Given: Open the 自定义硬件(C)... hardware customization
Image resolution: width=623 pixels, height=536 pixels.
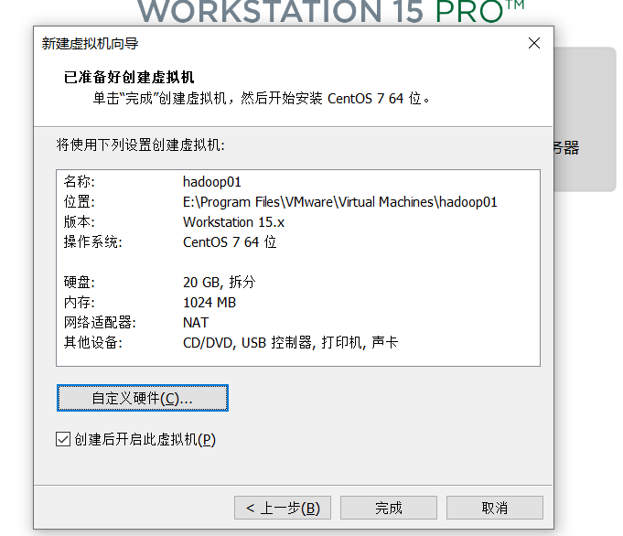Looking at the screenshot, I should [142, 398].
